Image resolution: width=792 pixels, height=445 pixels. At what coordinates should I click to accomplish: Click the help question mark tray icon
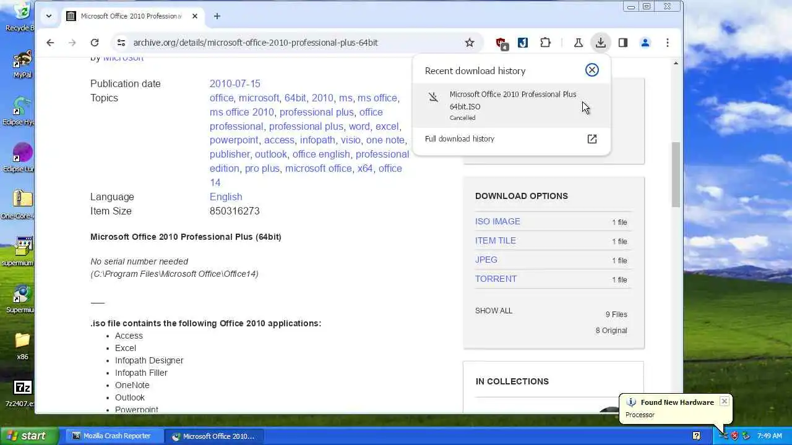click(x=696, y=436)
